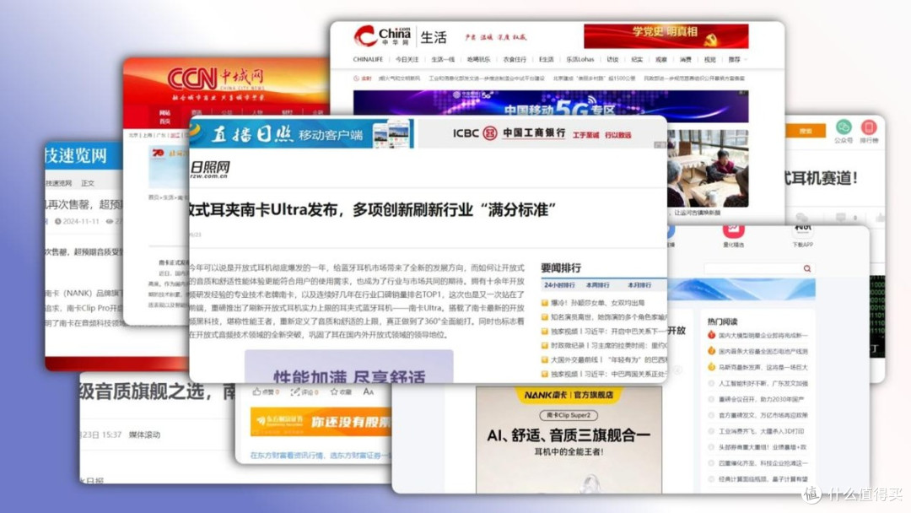The height and width of the screenshot is (513, 911).
Task: Click the search magnifier icon in the finance page
Action: click(x=807, y=268)
